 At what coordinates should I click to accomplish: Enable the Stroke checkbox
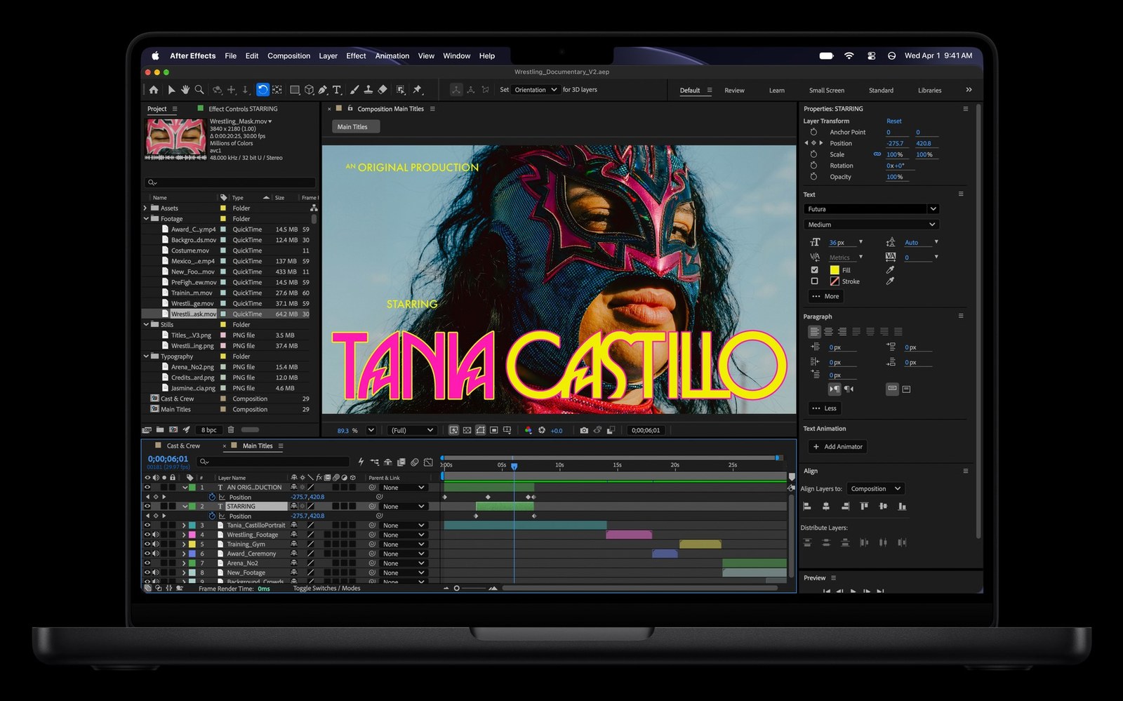coord(814,281)
